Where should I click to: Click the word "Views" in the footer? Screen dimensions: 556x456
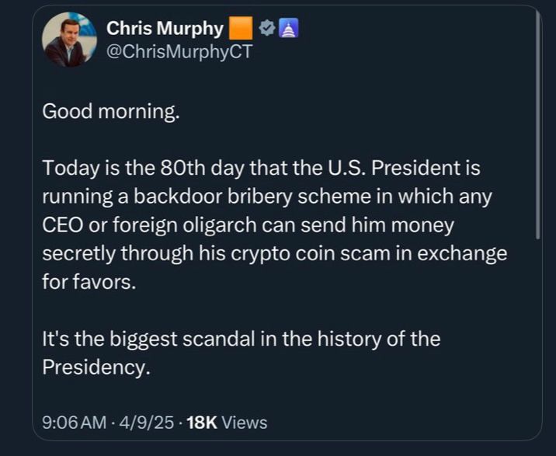(x=244, y=423)
